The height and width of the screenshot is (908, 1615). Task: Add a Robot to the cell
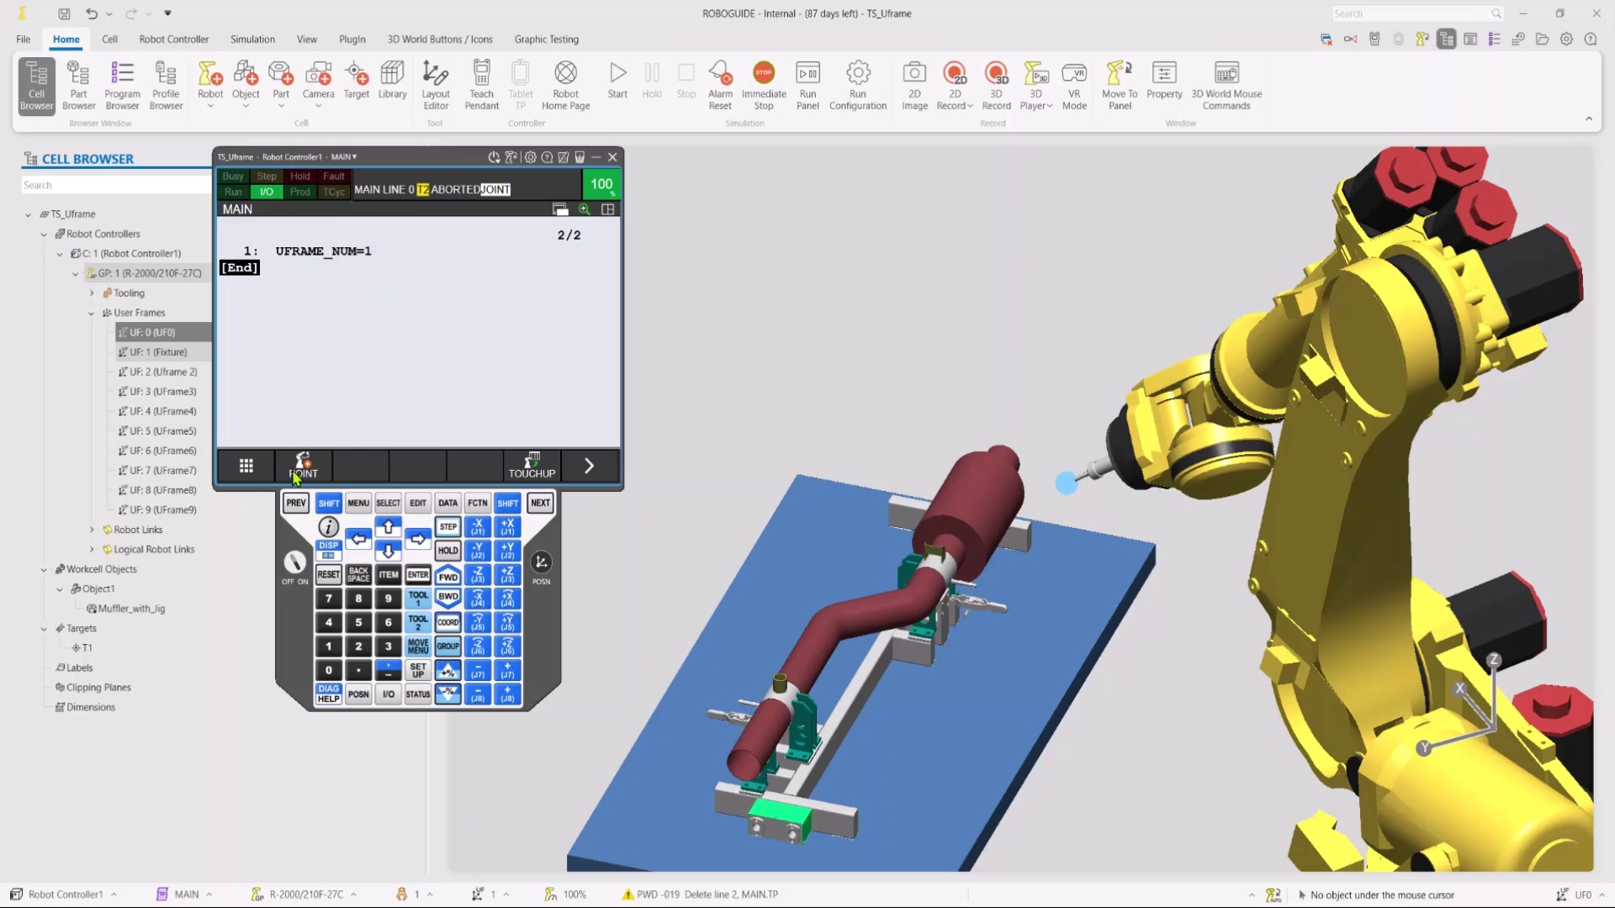tap(210, 84)
